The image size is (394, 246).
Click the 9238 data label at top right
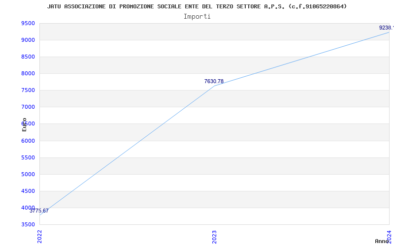click(387, 28)
